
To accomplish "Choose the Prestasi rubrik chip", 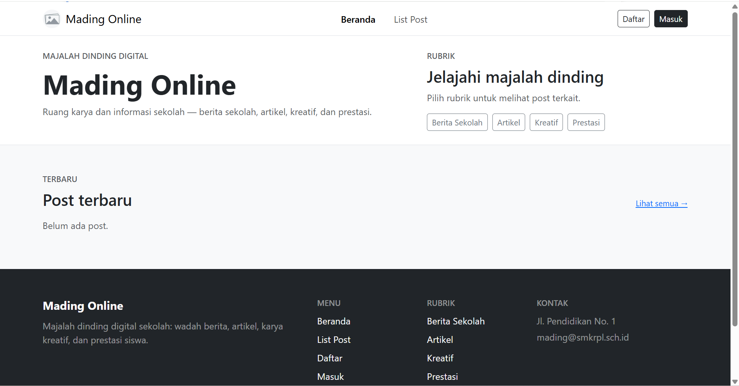I will point(586,122).
